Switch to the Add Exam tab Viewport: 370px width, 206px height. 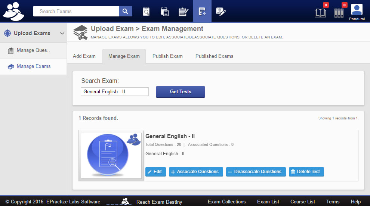(84, 56)
